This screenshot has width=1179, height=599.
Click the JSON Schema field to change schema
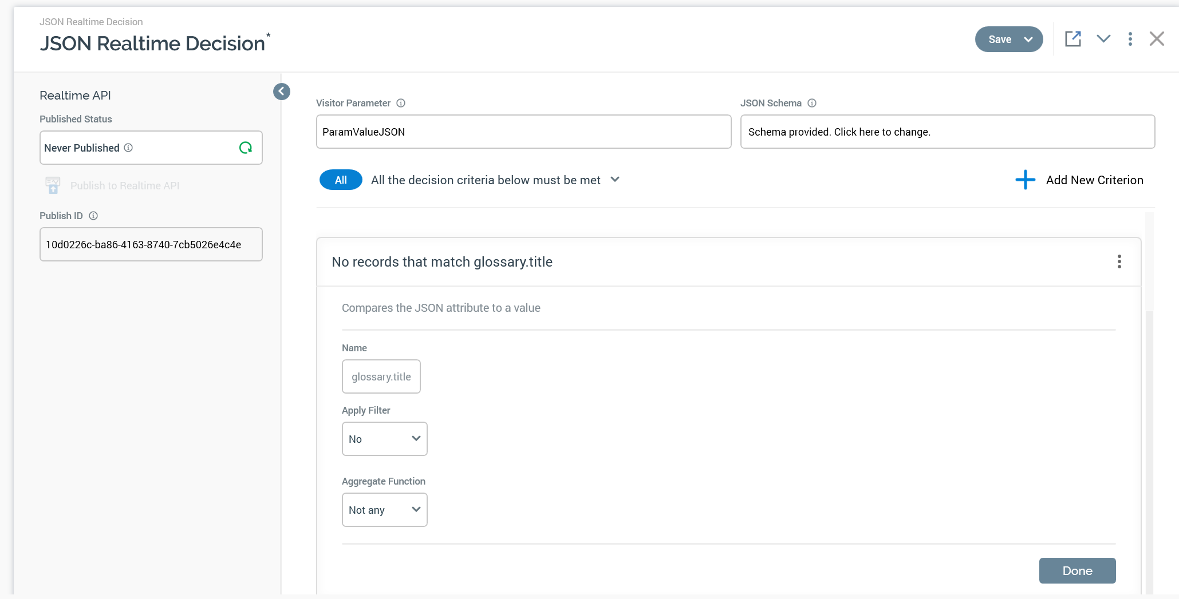click(947, 132)
